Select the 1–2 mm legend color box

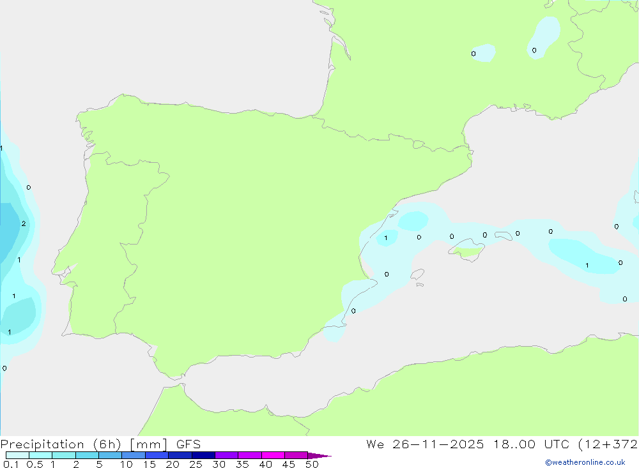(x=64, y=455)
